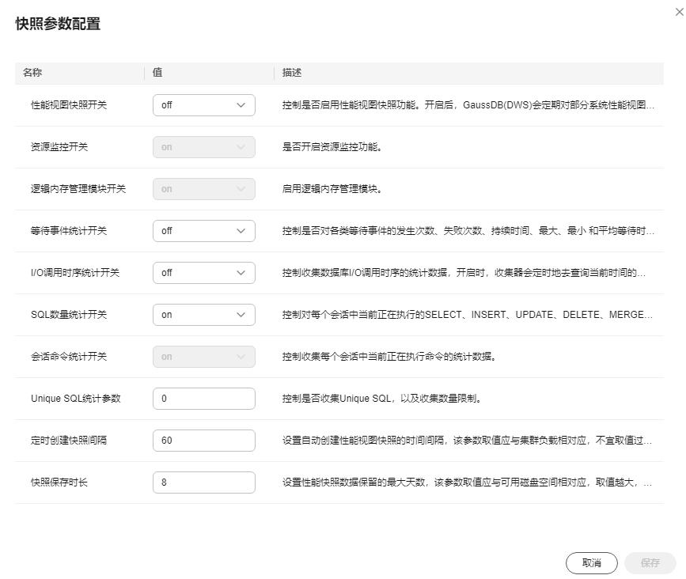Click the 快照参数配置 dialog title
This screenshot has width=686, height=579.
59,24
